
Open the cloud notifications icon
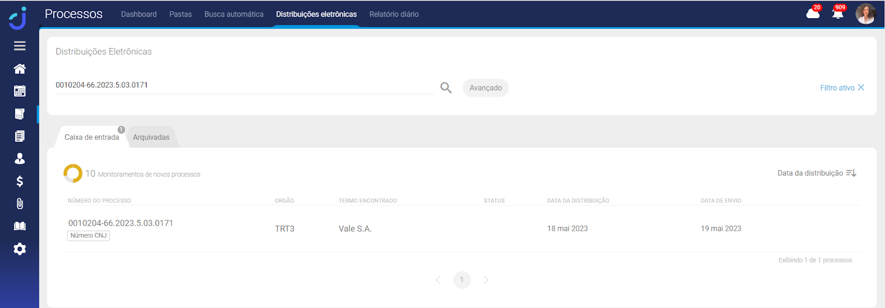[813, 14]
